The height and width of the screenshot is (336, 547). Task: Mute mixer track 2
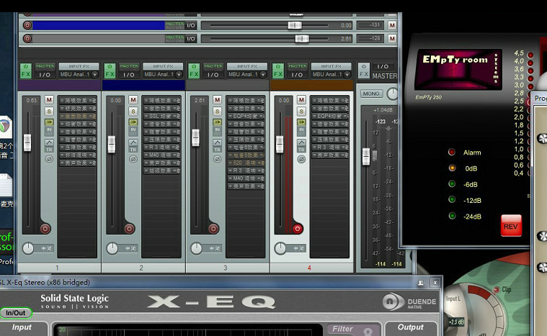133,100
